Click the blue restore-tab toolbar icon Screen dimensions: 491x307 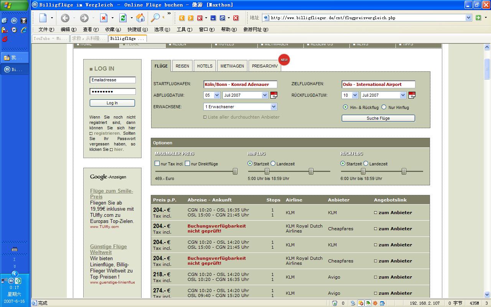pyautogui.click(x=222, y=18)
